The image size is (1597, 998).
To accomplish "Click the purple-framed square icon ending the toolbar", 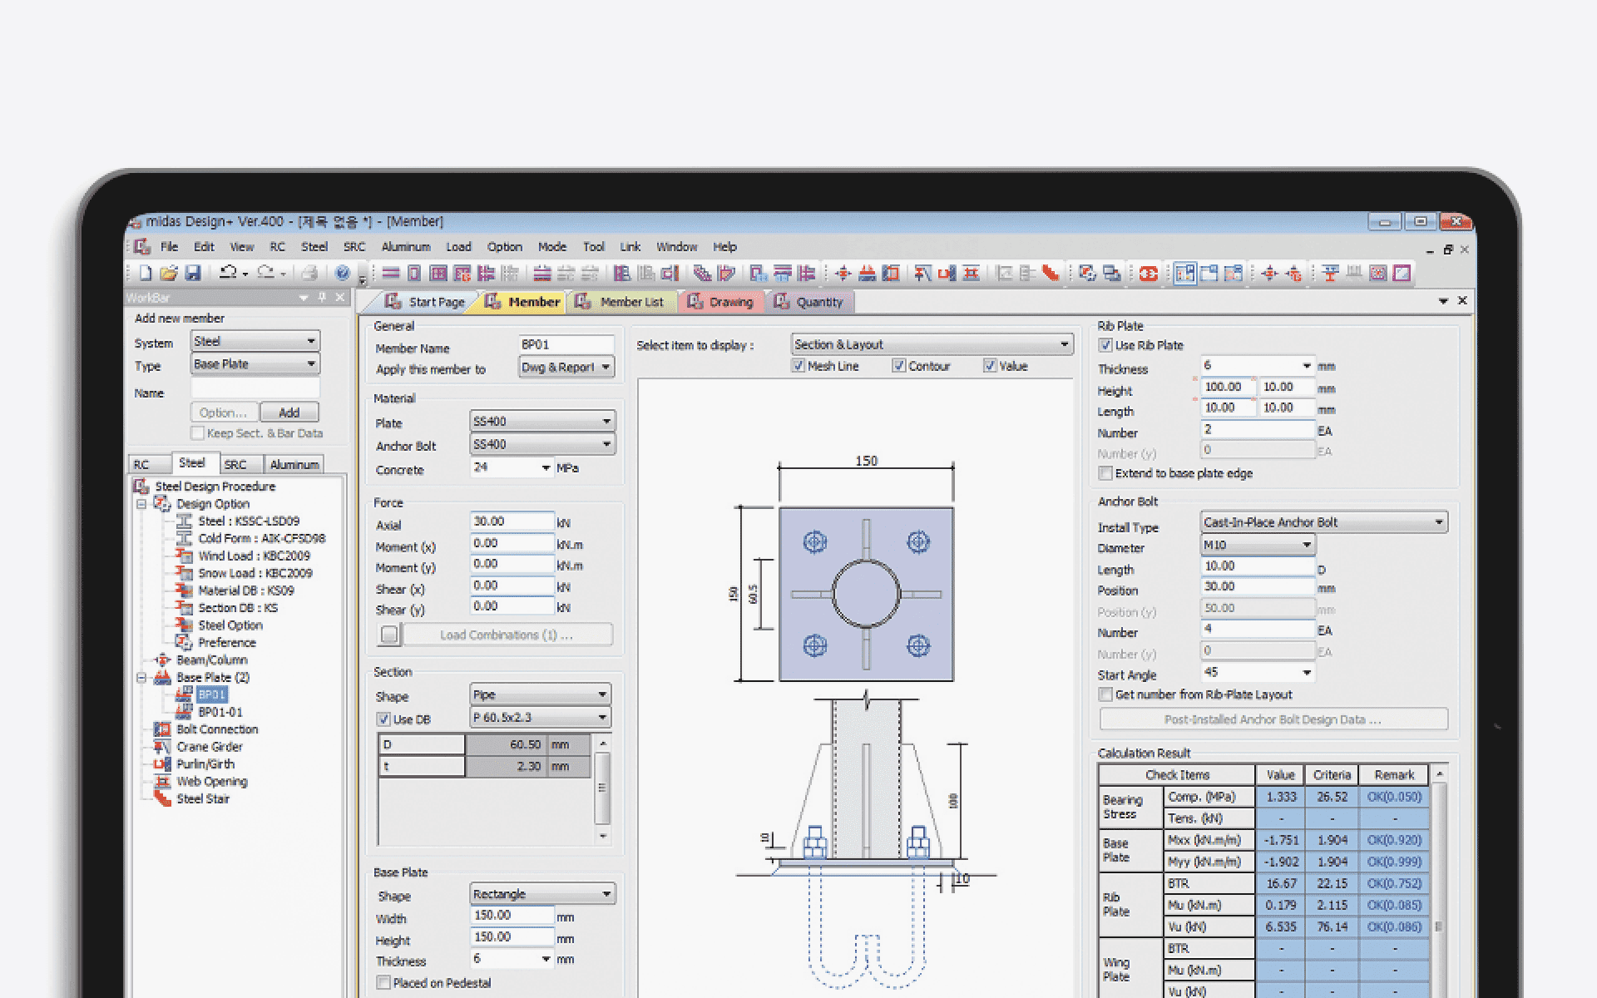I will point(1402,273).
